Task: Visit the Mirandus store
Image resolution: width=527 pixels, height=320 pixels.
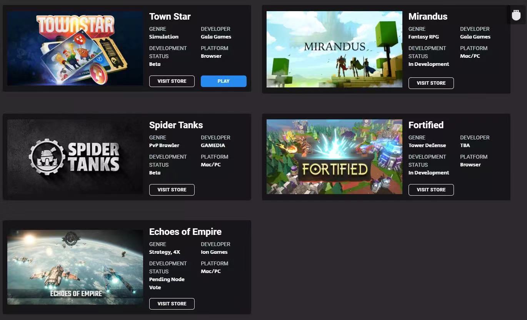Action: coord(431,83)
